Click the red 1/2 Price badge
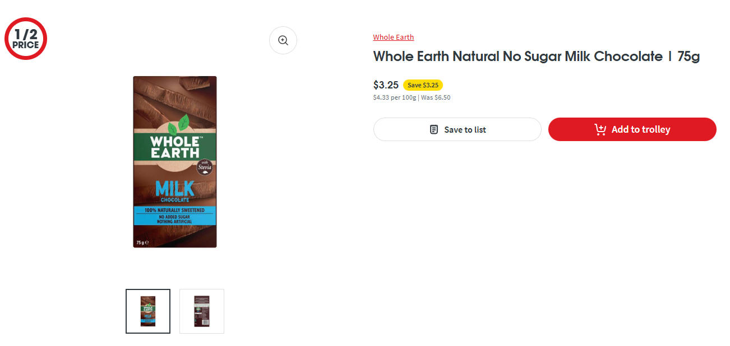 click(x=25, y=39)
